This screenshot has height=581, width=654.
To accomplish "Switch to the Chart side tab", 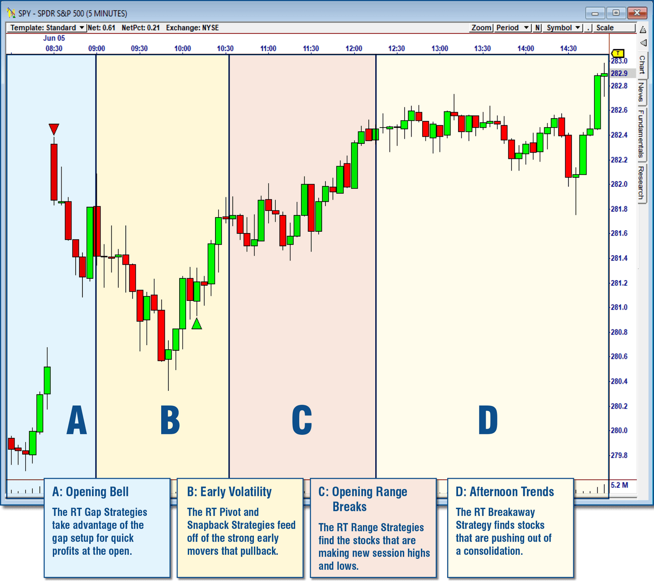I will tap(642, 65).
